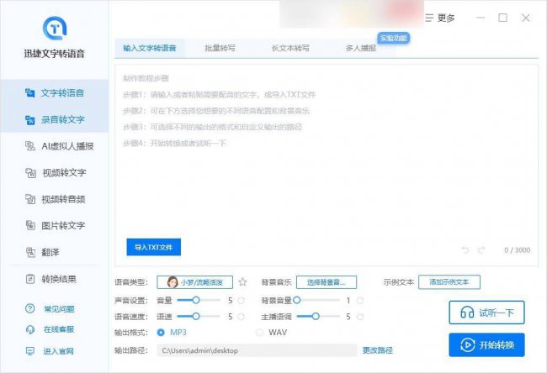Viewport: 547px width, 373px height.
Task: Select MP3 output format
Action: tap(161, 333)
